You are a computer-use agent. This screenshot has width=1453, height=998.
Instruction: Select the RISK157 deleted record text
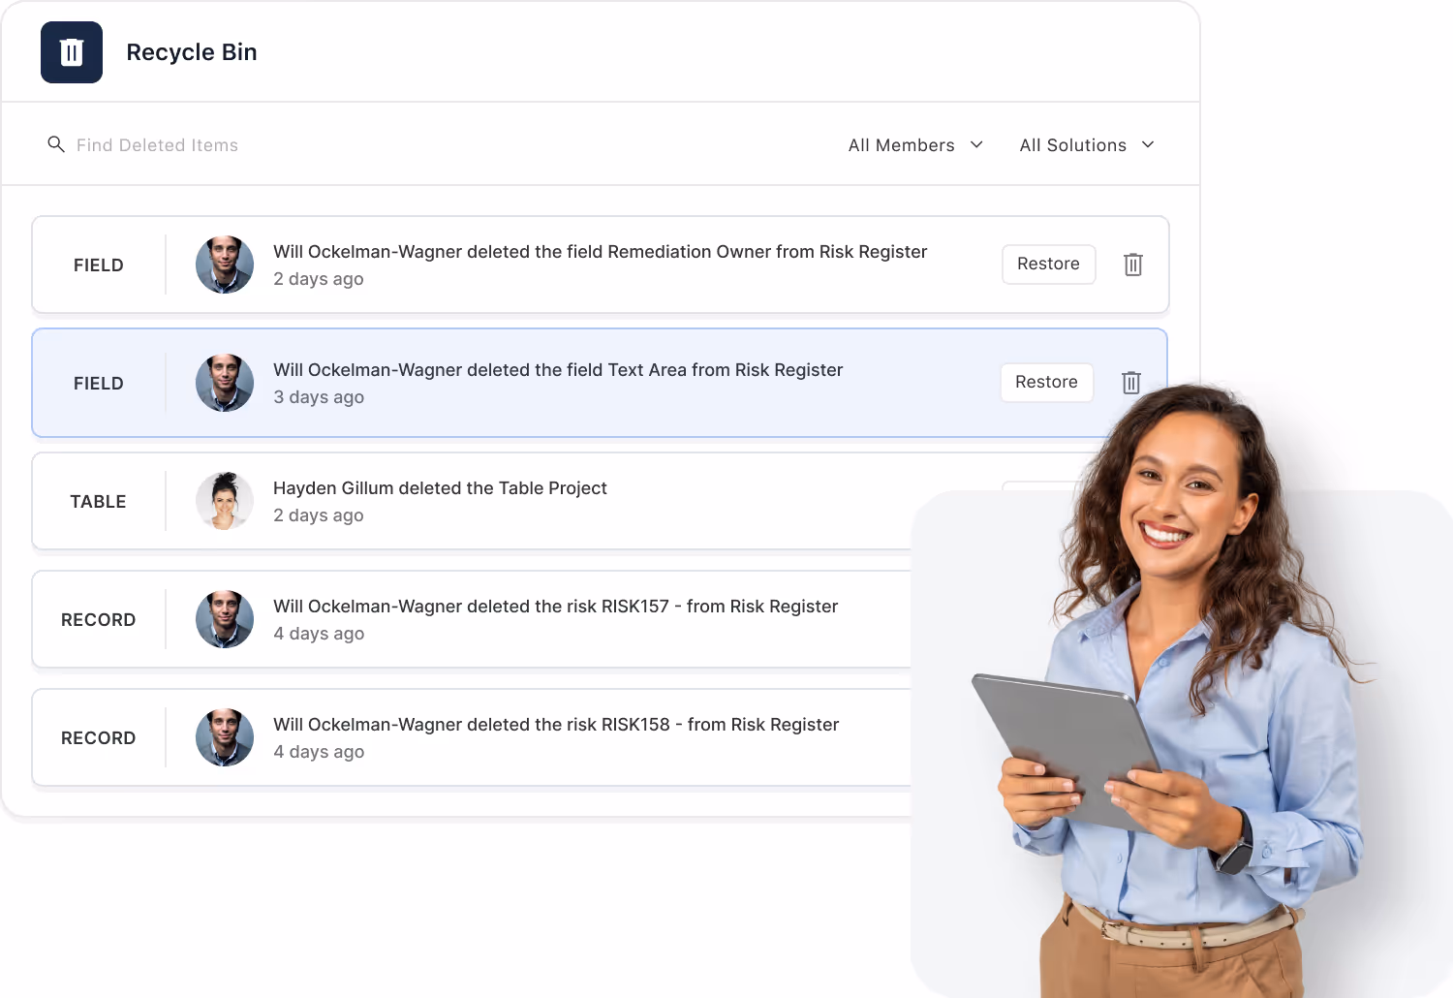click(x=555, y=607)
